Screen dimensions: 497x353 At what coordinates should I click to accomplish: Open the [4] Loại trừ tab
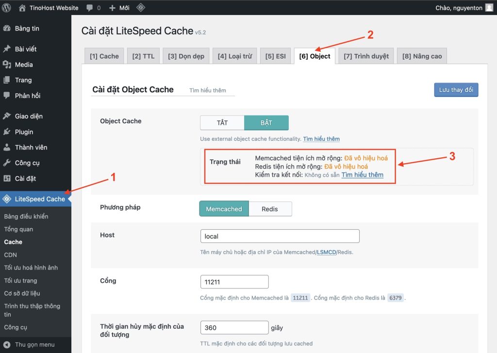[x=235, y=56]
